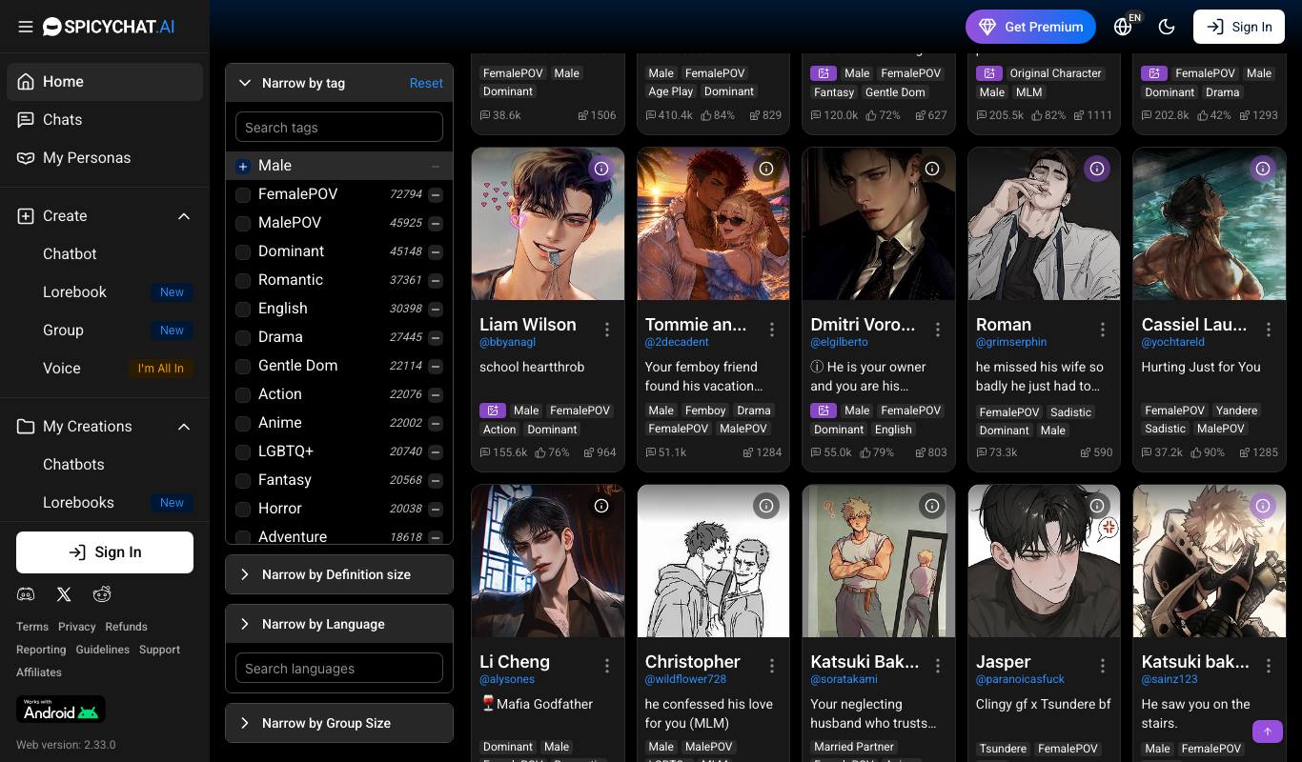
Task: Exclude Horror tag with minus icon
Action: (436, 509)
